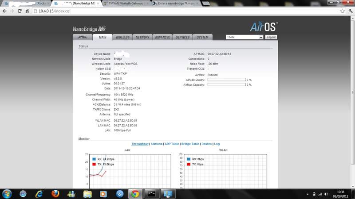This screenshot has width=355, height=199.
Task: Click the Logout button
Action: click(271, 37)
